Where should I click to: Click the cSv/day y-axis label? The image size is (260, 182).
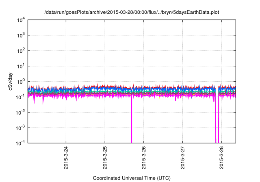pyautogui.click(x=11, y=81)
